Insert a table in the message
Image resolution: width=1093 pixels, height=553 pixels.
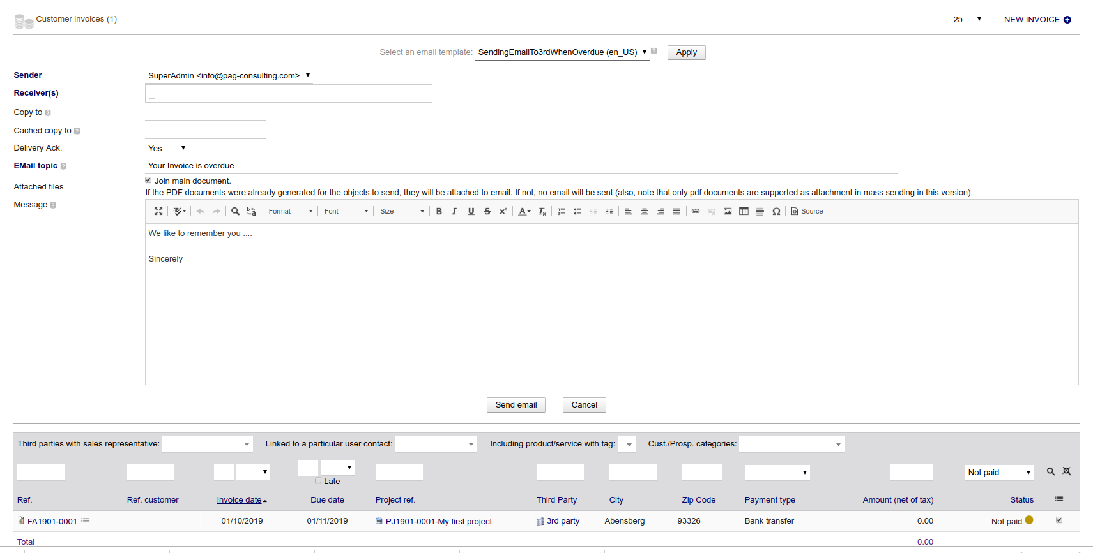coord(744,211)
